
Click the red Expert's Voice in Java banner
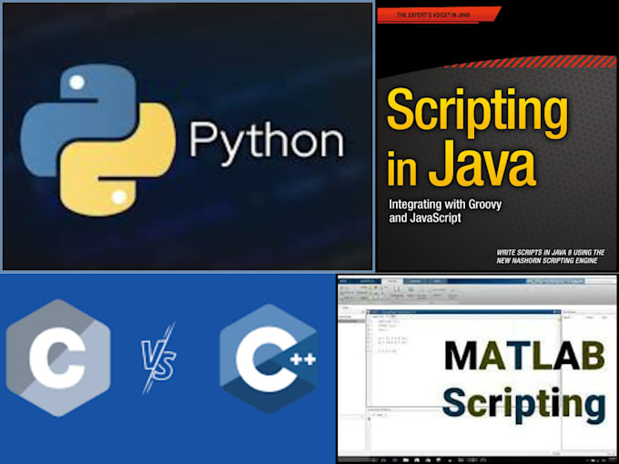point(438,15)
